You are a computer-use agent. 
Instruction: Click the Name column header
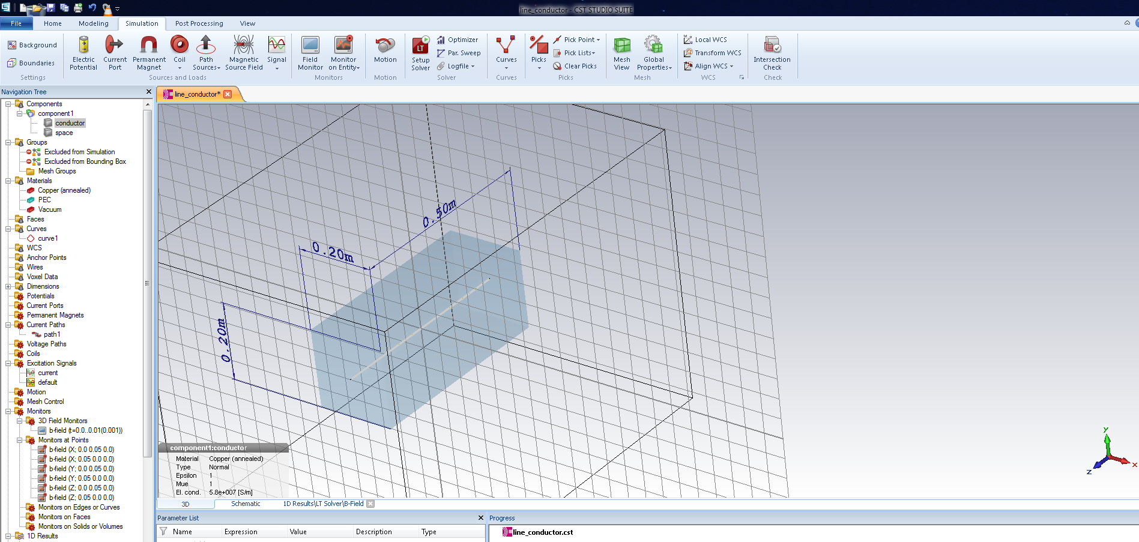(183, 532)
